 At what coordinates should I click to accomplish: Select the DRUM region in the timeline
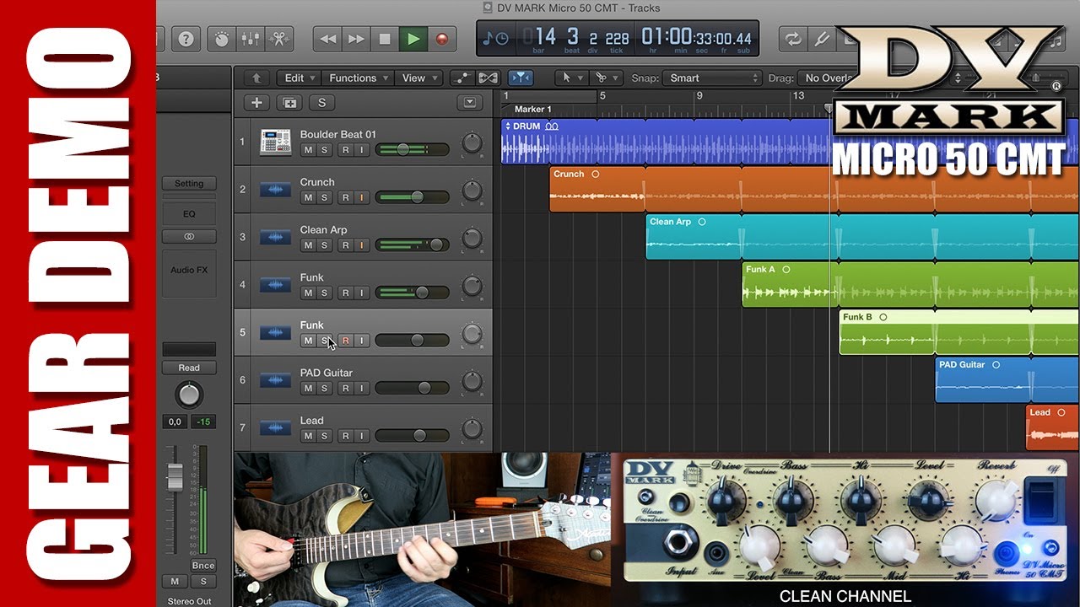point(790,141)
